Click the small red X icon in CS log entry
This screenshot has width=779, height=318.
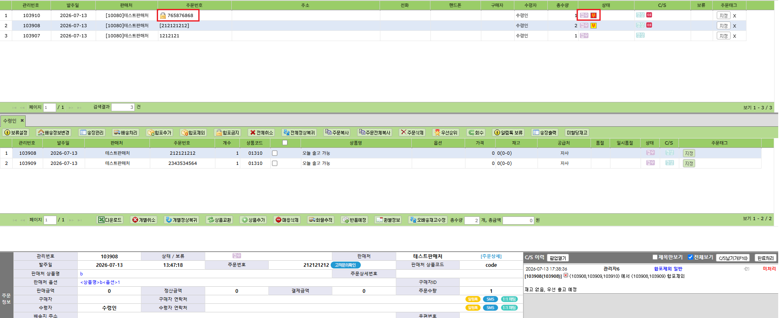coord(566,275)
